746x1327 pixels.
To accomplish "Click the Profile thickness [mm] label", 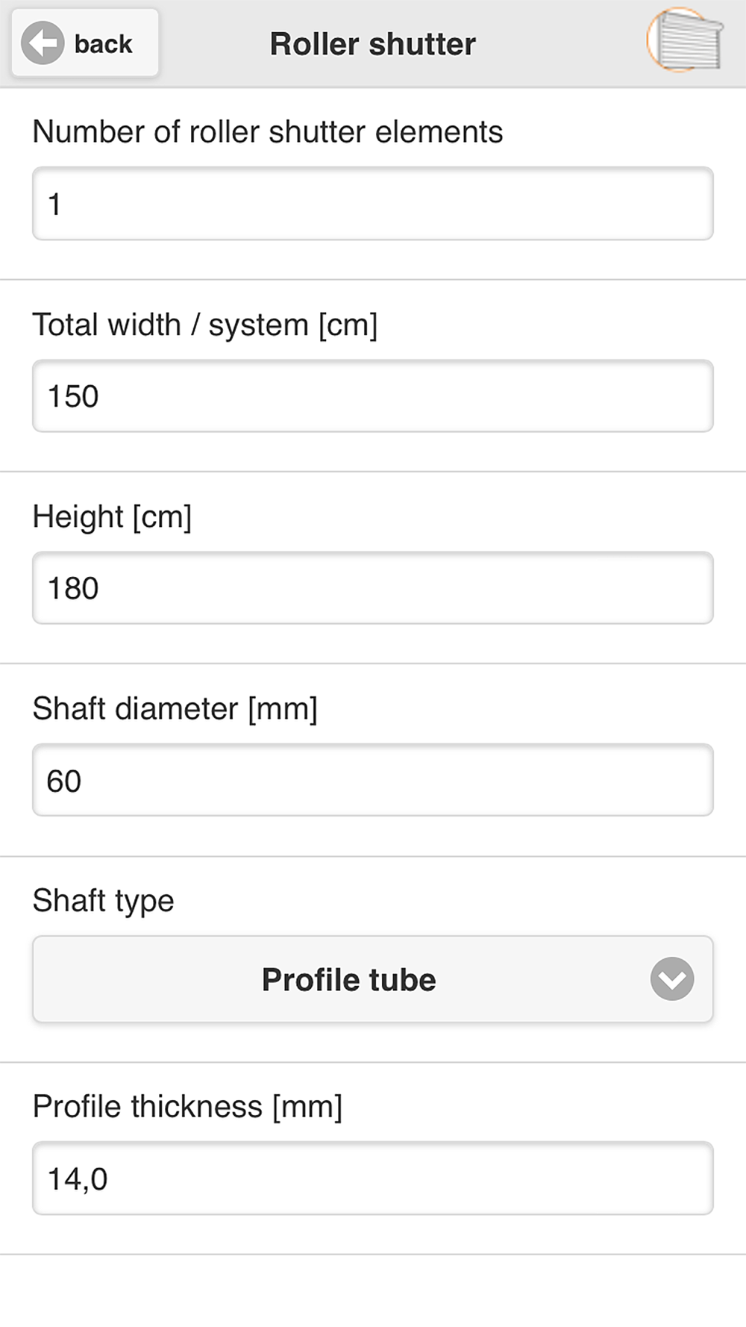I will [187, 1107].
